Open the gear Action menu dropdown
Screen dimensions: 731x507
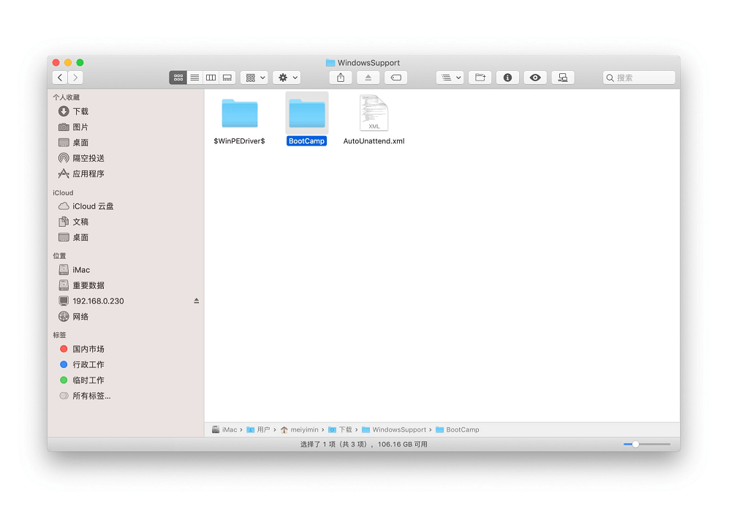[287, 78]
